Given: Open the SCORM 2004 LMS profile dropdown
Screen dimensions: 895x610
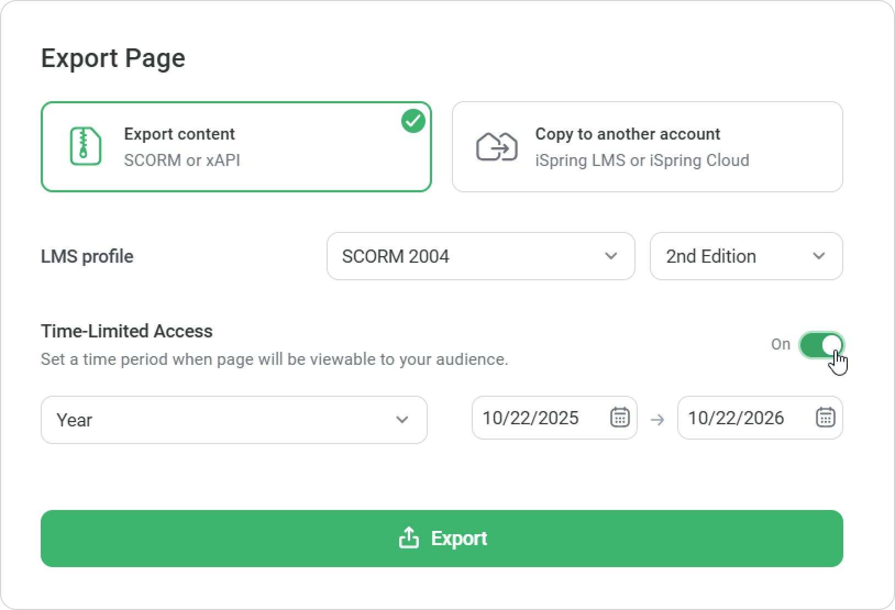Looking at the screenshot, I should tap(480, 256).
